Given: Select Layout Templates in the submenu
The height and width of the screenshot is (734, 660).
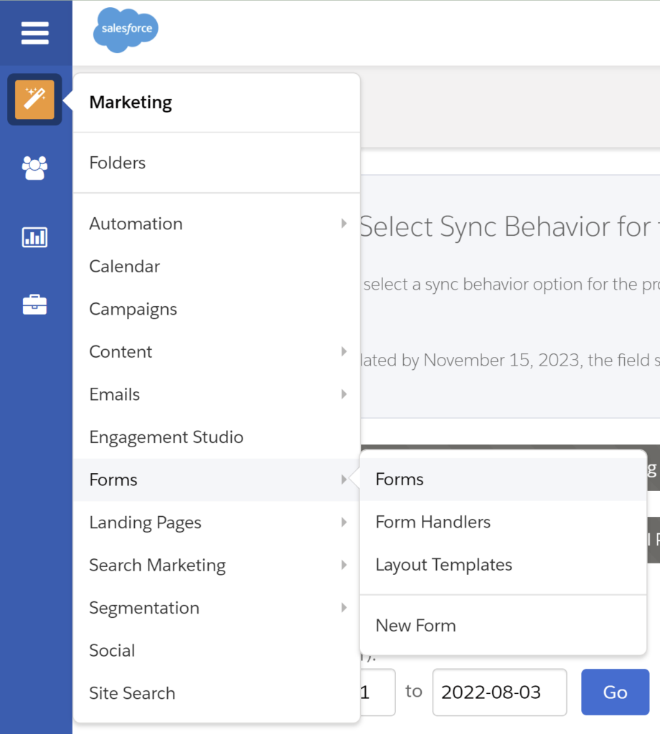Looking at the screenshot, I should tap(444, 565).
